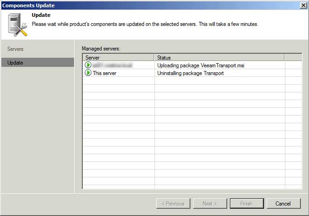Click the Server column header
This screenshot has height=216, width=309.
(x=118, y=58)
